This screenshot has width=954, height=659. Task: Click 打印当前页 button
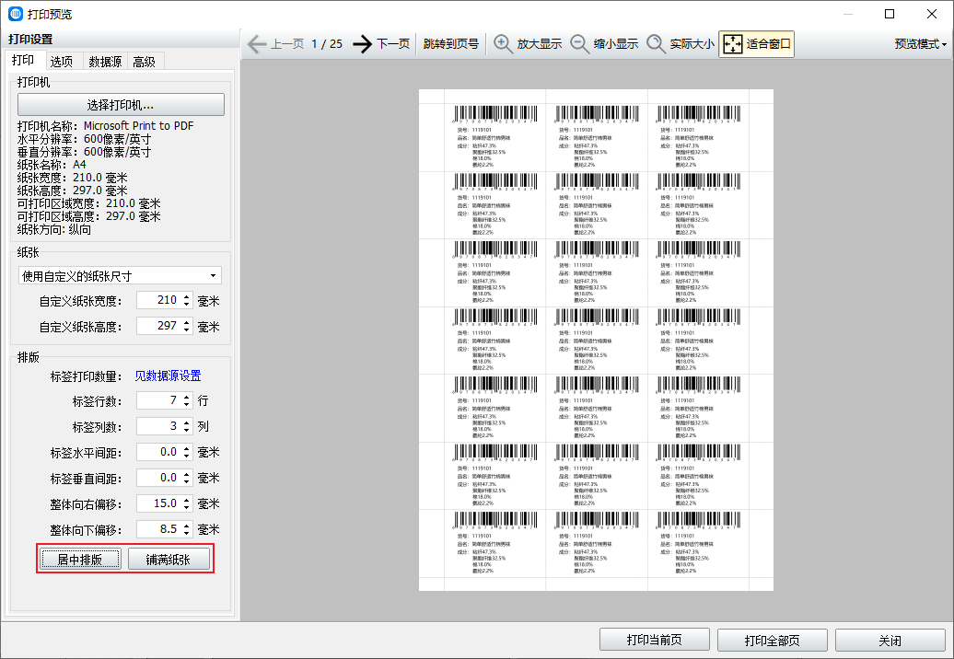click(654, 640)
